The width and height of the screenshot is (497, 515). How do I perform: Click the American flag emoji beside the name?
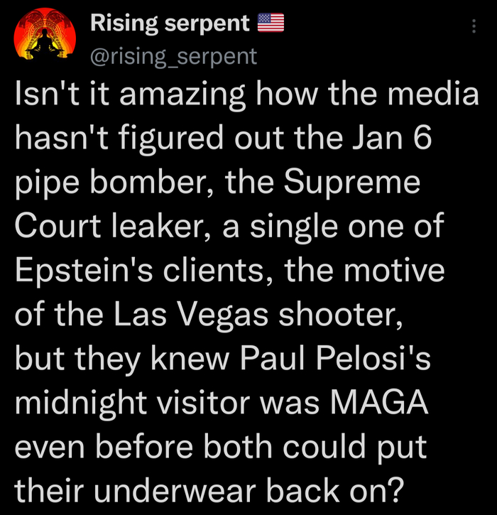coord(270,25)
